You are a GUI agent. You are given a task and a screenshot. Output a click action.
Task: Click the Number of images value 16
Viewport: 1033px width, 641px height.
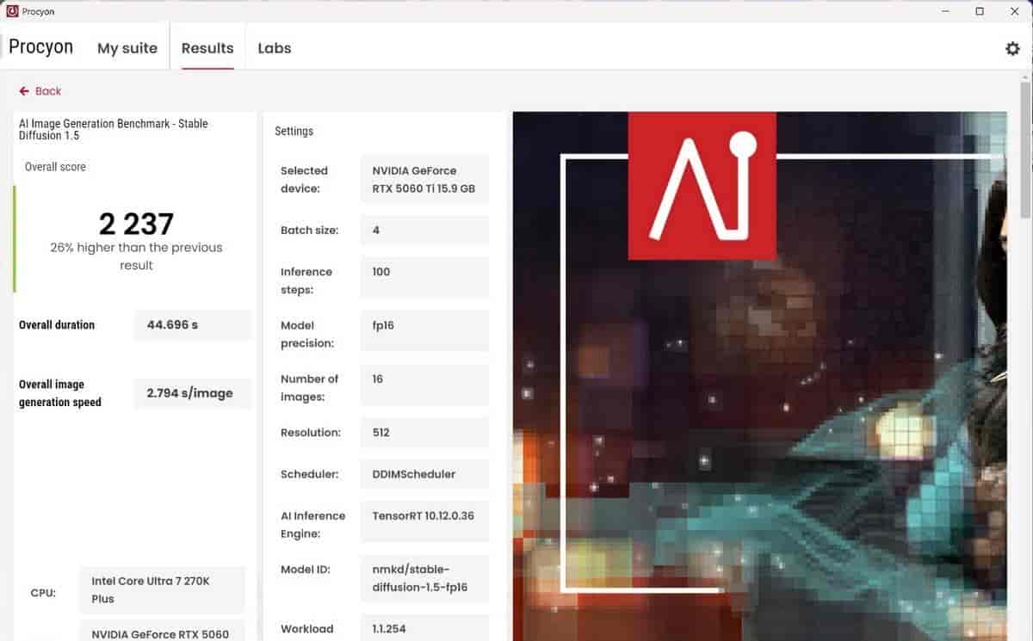[424, 384]
